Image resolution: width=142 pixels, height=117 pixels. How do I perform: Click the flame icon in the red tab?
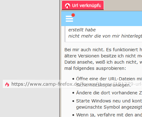(x=67, y=6)
